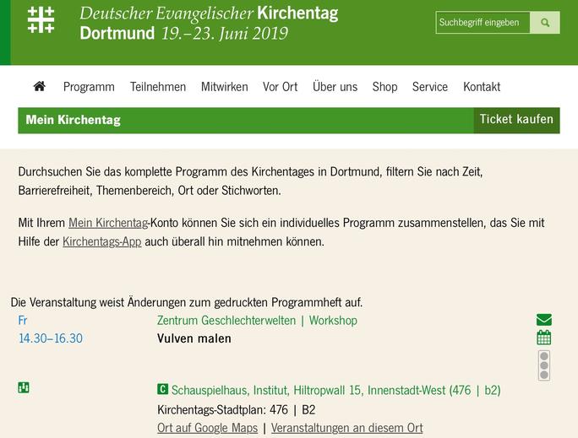Click the Fr day label

click(23, 321)
